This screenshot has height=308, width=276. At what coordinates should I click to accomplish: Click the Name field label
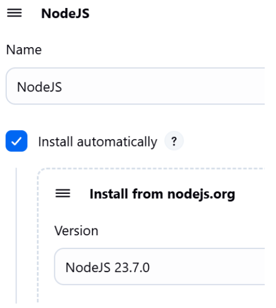click(x=24, y=49)
